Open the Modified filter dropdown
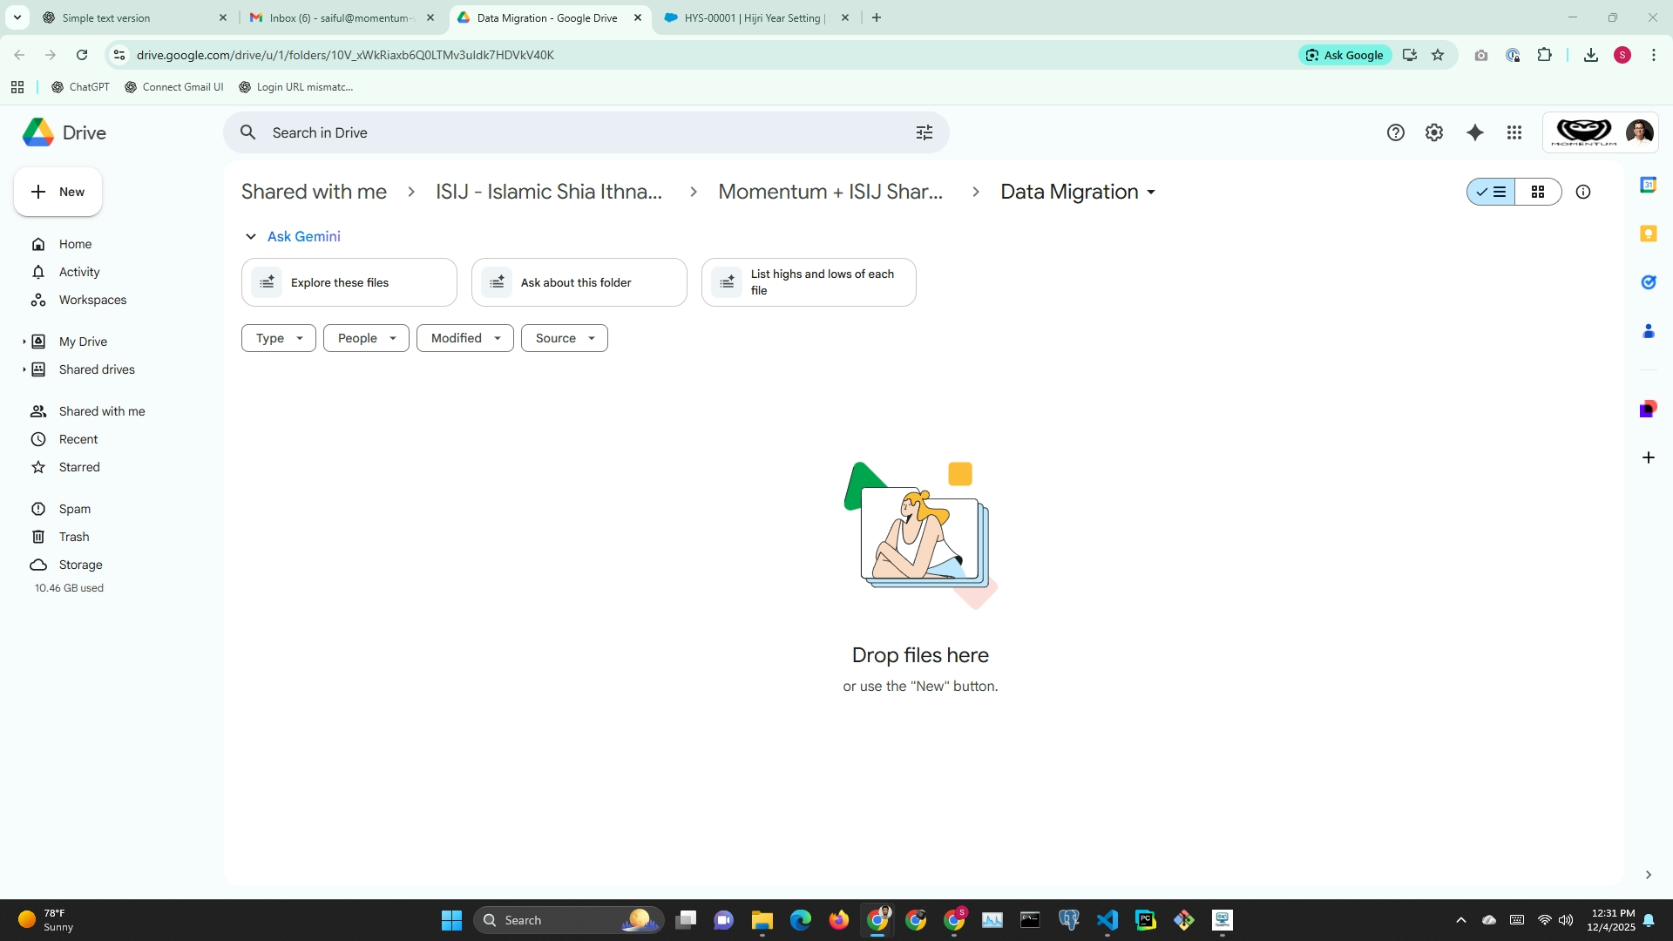This screenshot has height=941, width=1673. (x=464, y=338)
